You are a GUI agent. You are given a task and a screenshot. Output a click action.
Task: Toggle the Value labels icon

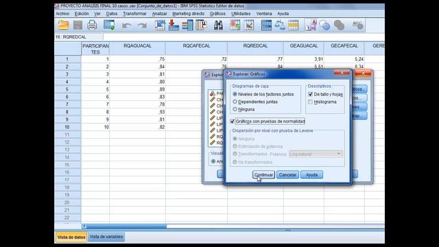click(x=311, y=25)
